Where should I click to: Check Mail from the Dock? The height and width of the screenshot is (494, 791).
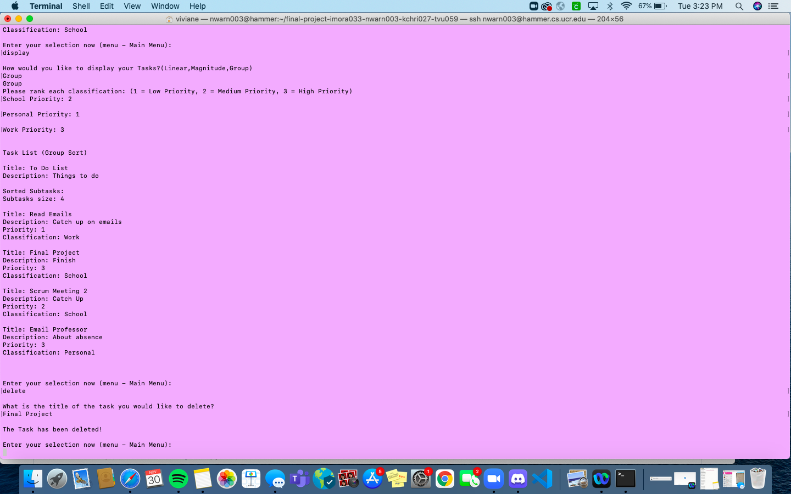click(x=81, y=479)
